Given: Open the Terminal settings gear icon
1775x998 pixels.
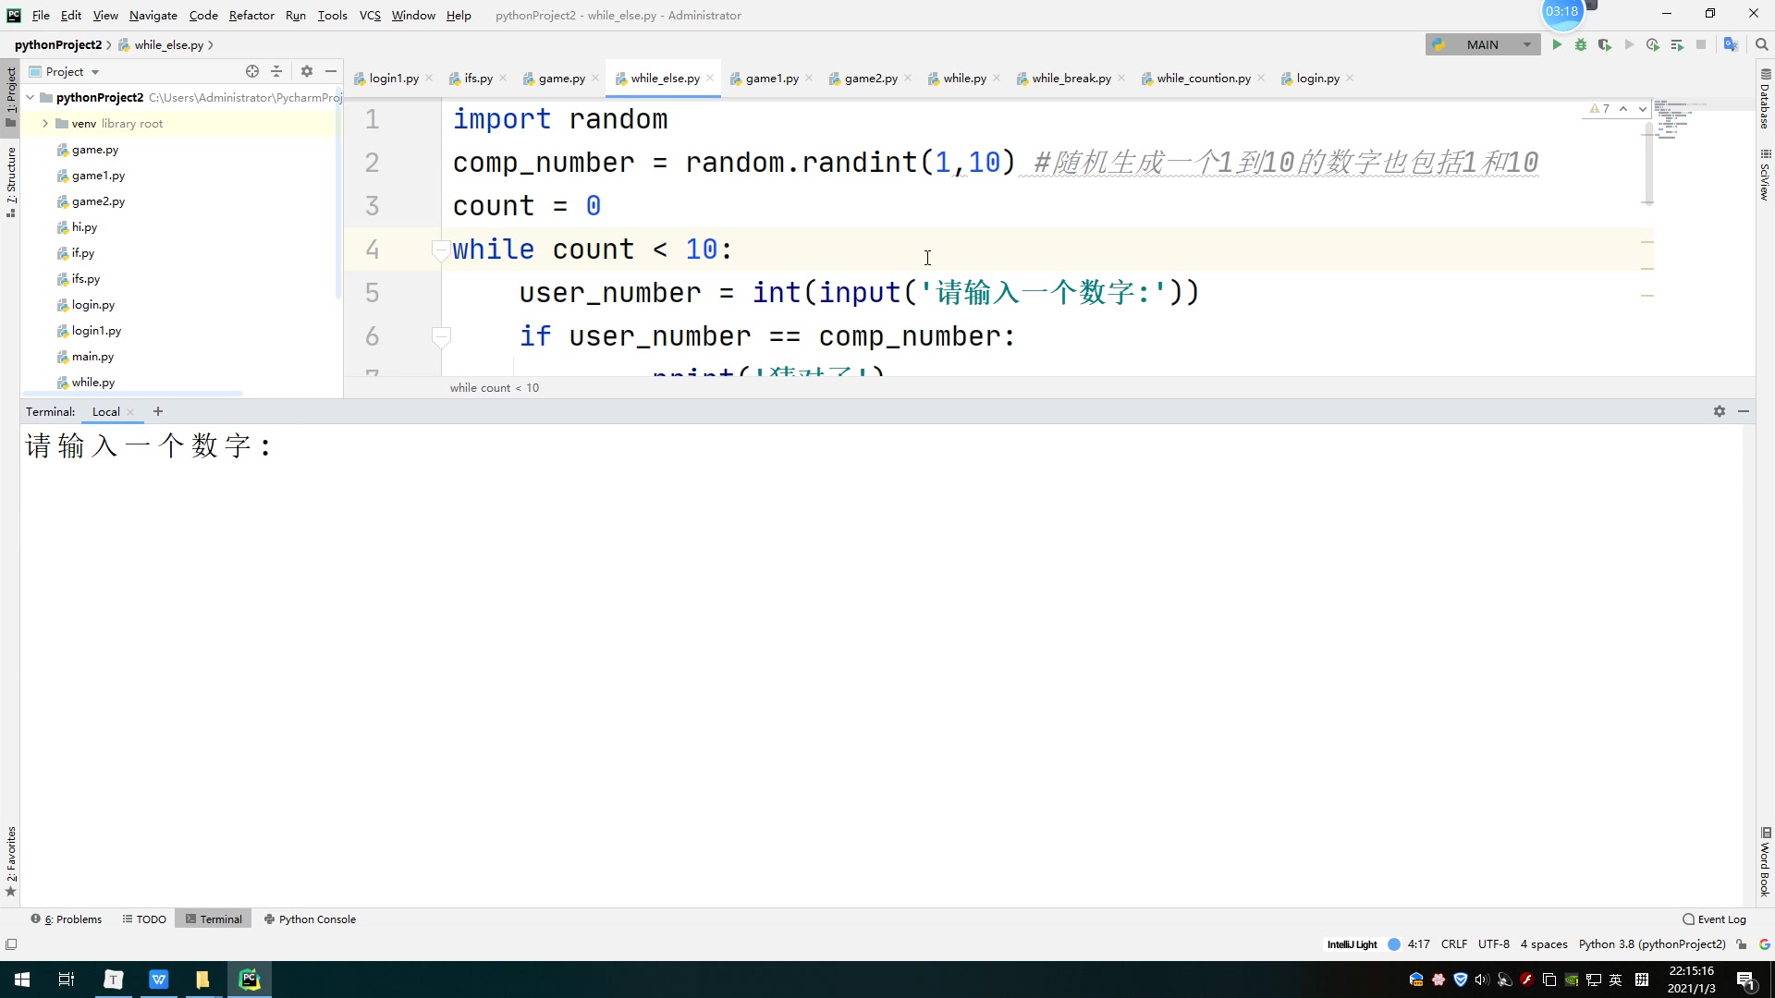Looking at the screenshot, I should (x=1720, y=411).
